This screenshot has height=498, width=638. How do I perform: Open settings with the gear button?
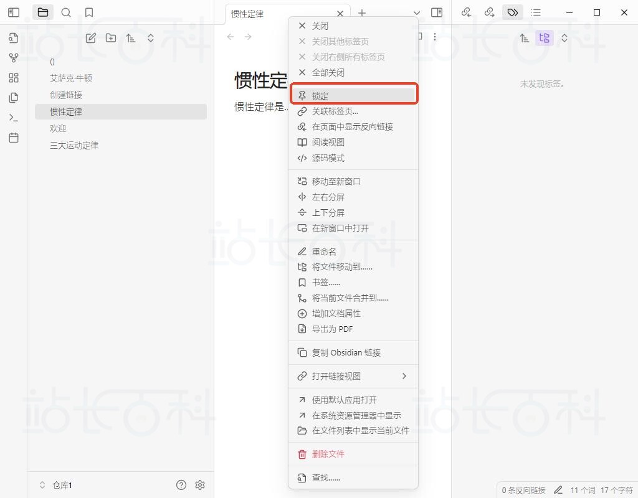pos(200,484)
